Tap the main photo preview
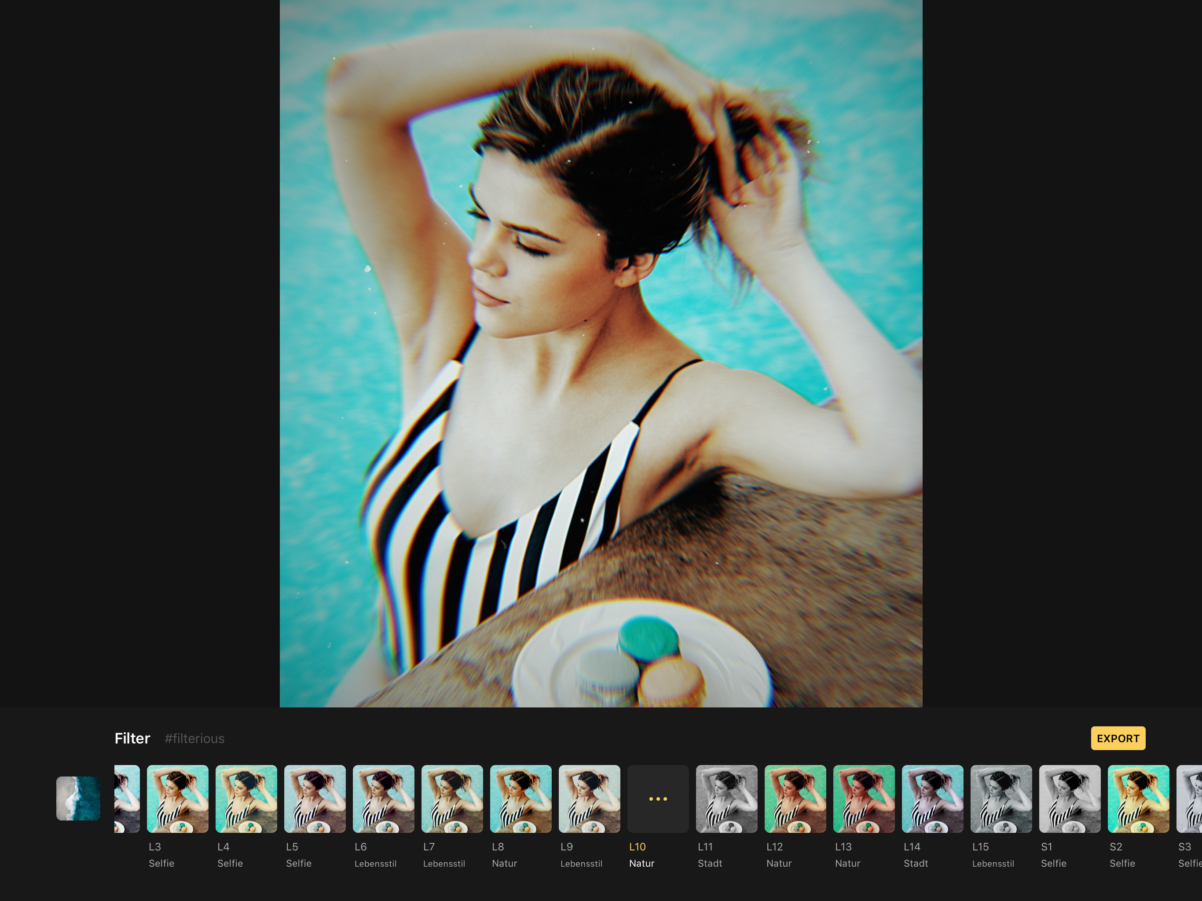 [601, 353]
